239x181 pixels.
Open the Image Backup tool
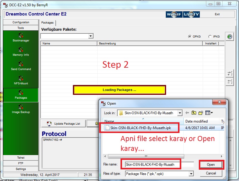tap(21, 109)
